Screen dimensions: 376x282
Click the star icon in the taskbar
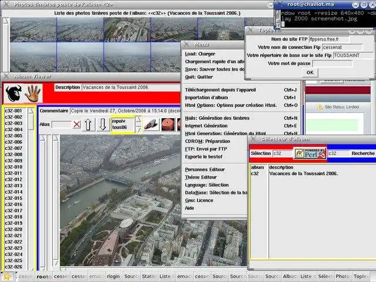7,276
